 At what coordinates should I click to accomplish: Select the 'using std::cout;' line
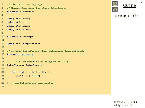[x=18, y=19]
